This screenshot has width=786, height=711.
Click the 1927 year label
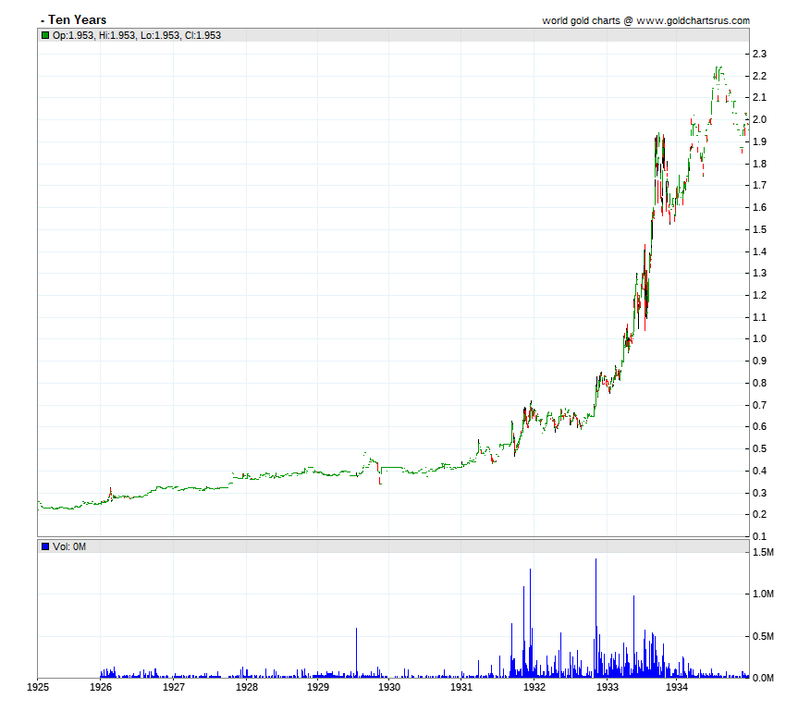174,687
